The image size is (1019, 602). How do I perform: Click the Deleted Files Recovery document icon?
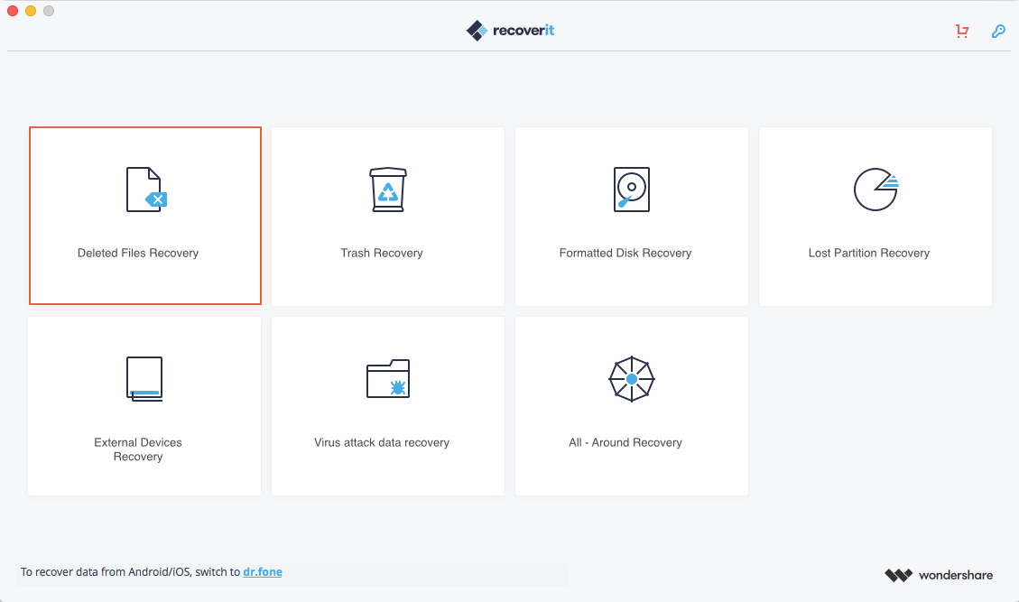tap(146, 190)
